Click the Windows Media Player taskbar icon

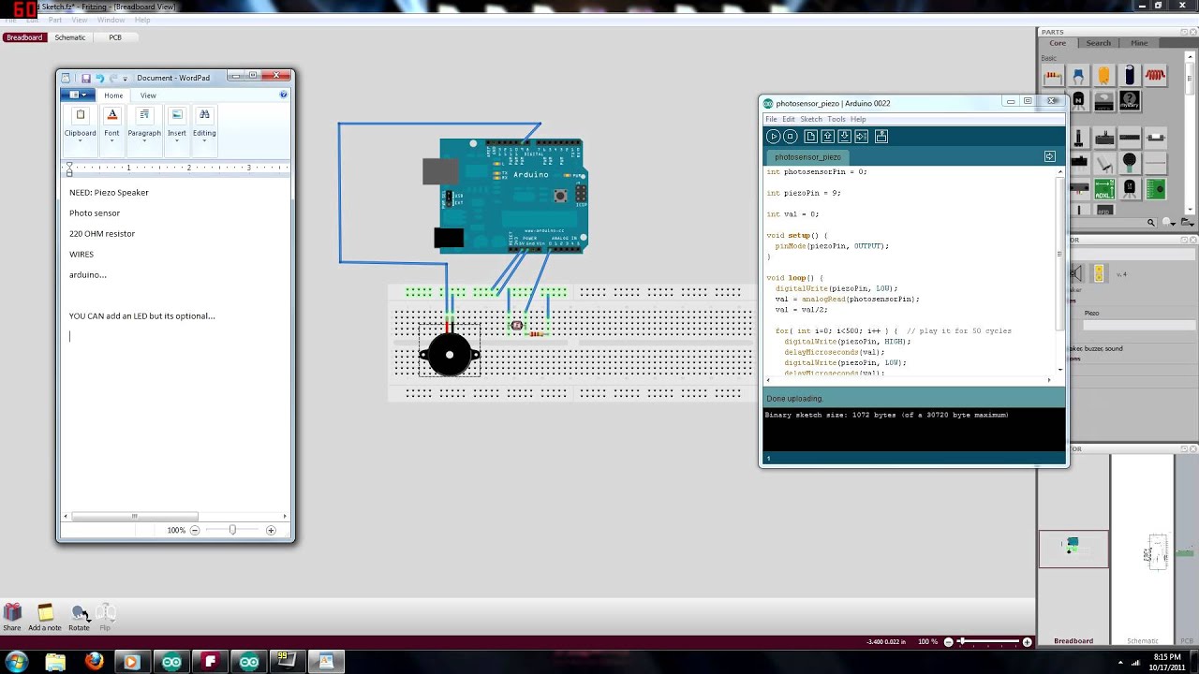[x=132, y=661]
